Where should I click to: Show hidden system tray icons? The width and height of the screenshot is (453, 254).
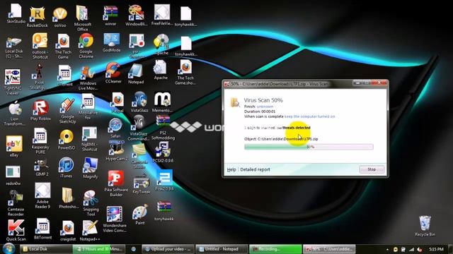click(387, 249)
